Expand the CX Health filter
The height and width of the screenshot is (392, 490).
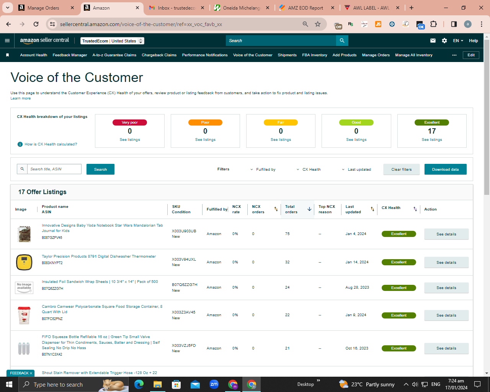309,170
